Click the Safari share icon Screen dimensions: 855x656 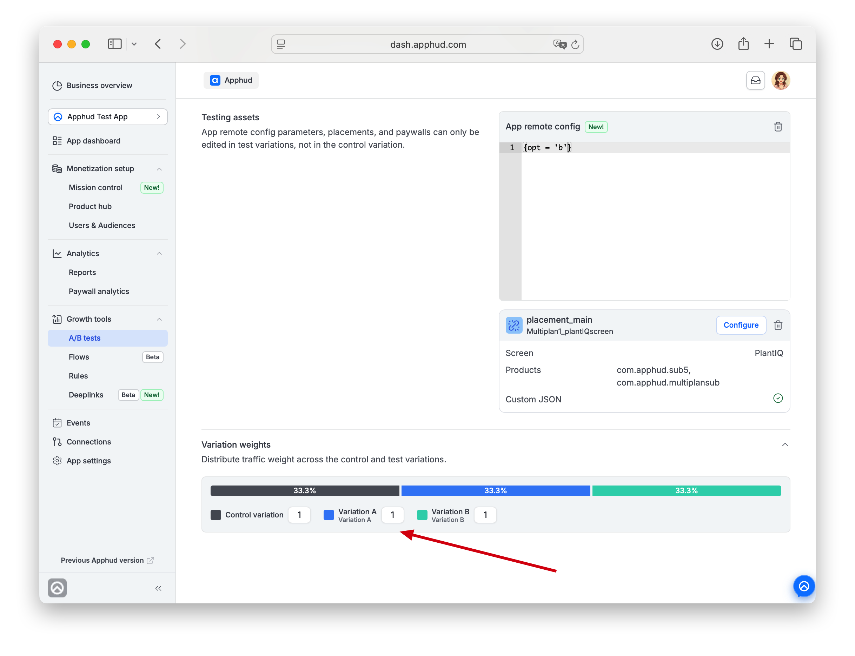pos(743,44)
